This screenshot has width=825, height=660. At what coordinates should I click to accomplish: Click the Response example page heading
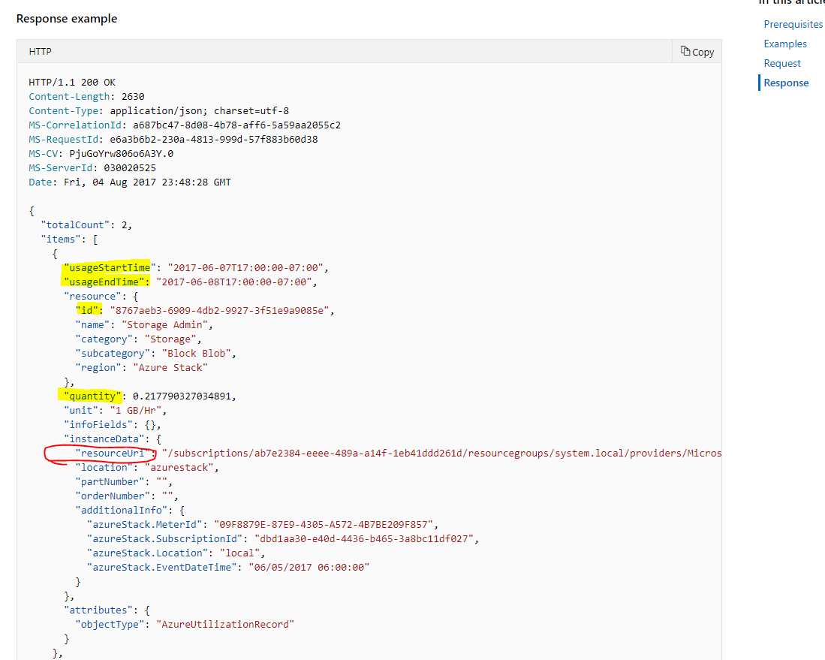tap(66, 18)
